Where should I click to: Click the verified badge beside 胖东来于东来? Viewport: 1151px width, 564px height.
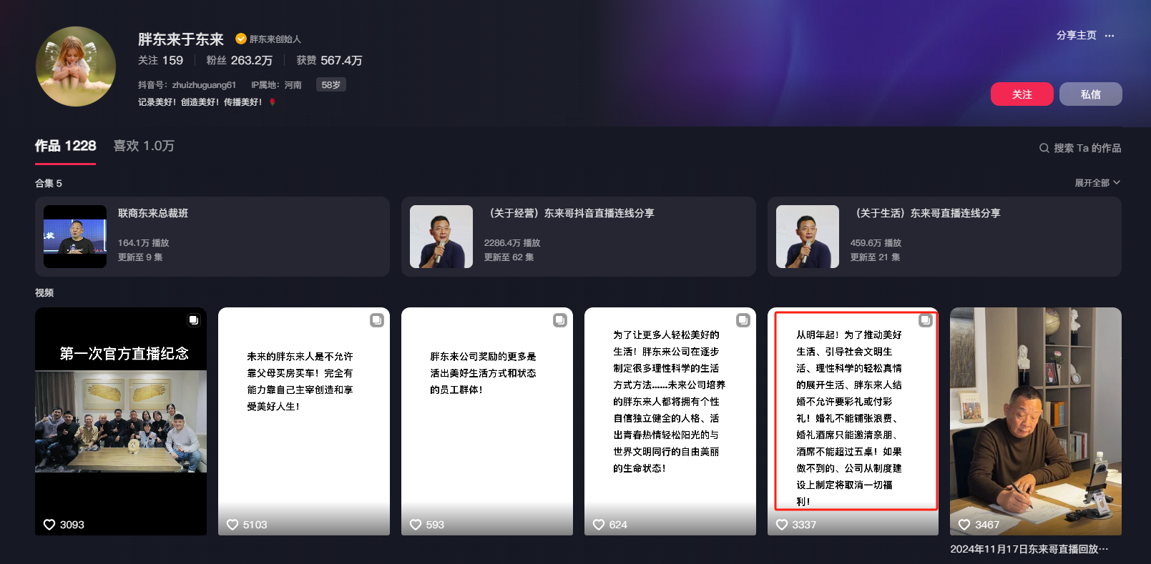pyautogui.click(x=241, y=39)
